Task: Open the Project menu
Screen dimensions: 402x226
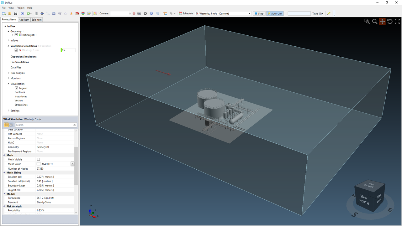Action: click(x=20, y=8)
